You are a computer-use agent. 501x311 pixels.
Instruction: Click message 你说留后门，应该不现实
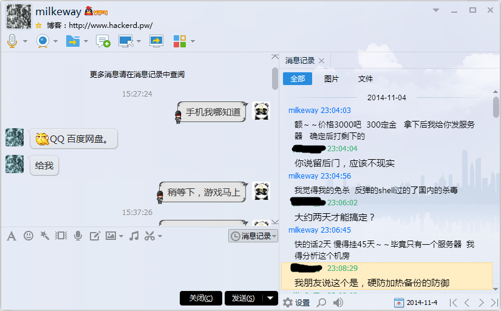[344, 163]
